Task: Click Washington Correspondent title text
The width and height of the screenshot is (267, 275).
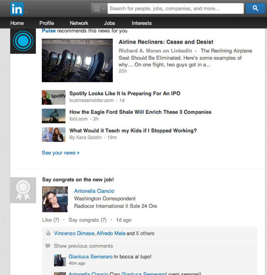Action: point(105,198)
